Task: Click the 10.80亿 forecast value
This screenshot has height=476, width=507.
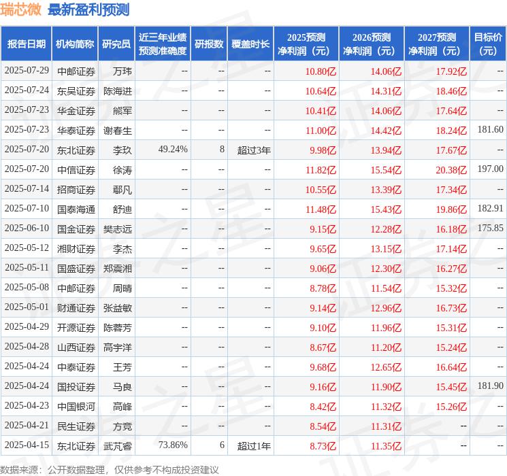Action: [x=321, y=71]
